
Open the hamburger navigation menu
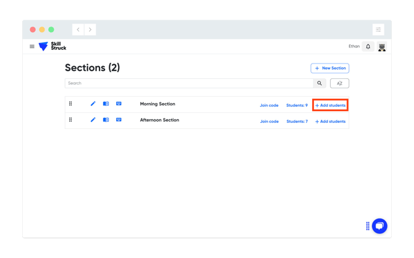(x=32, y=46)
